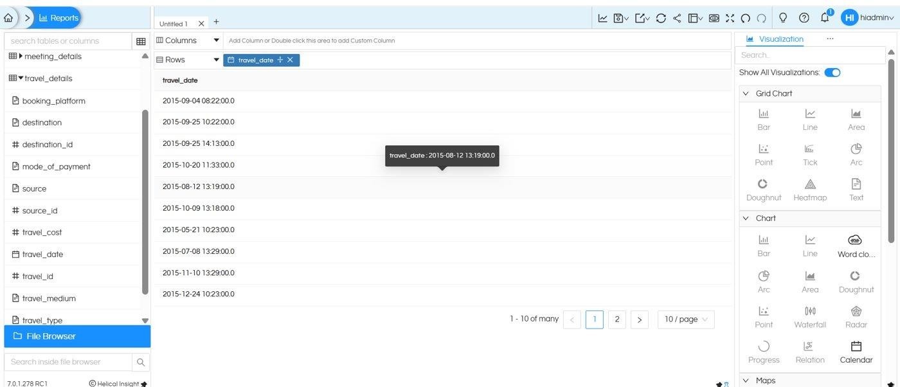
Task: Open hints via lightbulb icon
Action: click(x=783, y=18)
